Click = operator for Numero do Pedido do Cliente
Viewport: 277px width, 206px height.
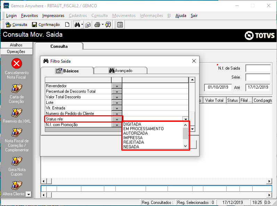pyautogui.click(x=117, y=114)
